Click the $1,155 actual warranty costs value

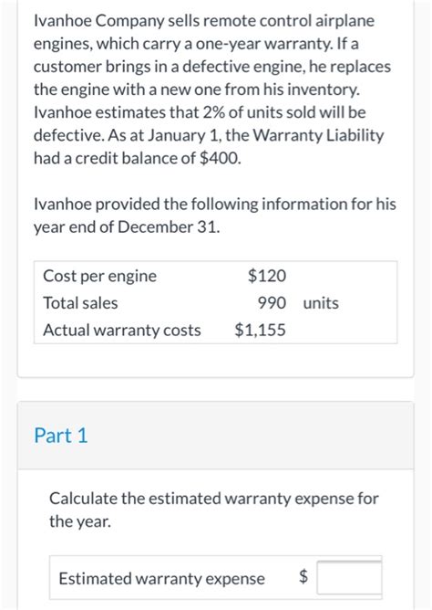[260, 330]
